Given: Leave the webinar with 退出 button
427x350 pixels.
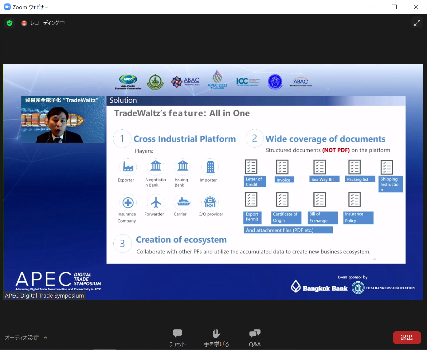Looking at the screenshot, I should pyautogui.click(x=407, y=337).
